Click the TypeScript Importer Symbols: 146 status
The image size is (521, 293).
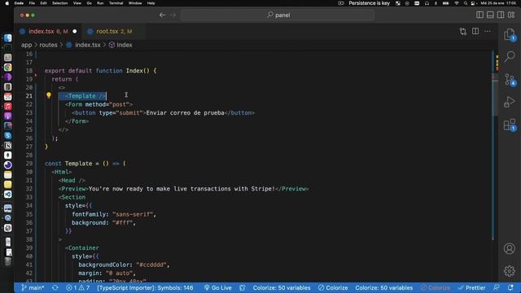coord(145,287)
